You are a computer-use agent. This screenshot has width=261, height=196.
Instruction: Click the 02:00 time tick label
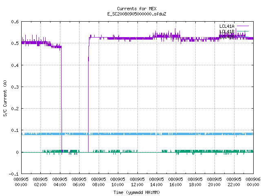40,185
